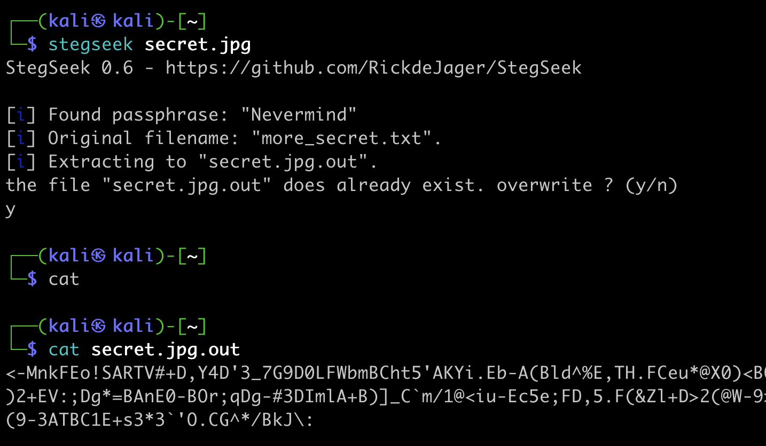Click the stegseek command in first prompt
The image size is (766, 446).
coord(91,44)
